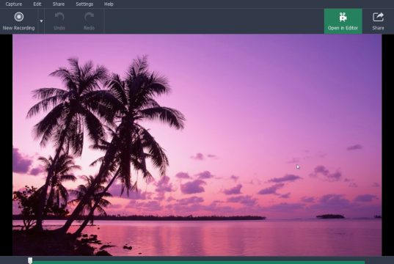Image resolution: width=394 pixels, height=264 pixels.
Task: Expand the New Recording dropdown arrow
Action: 41,21
